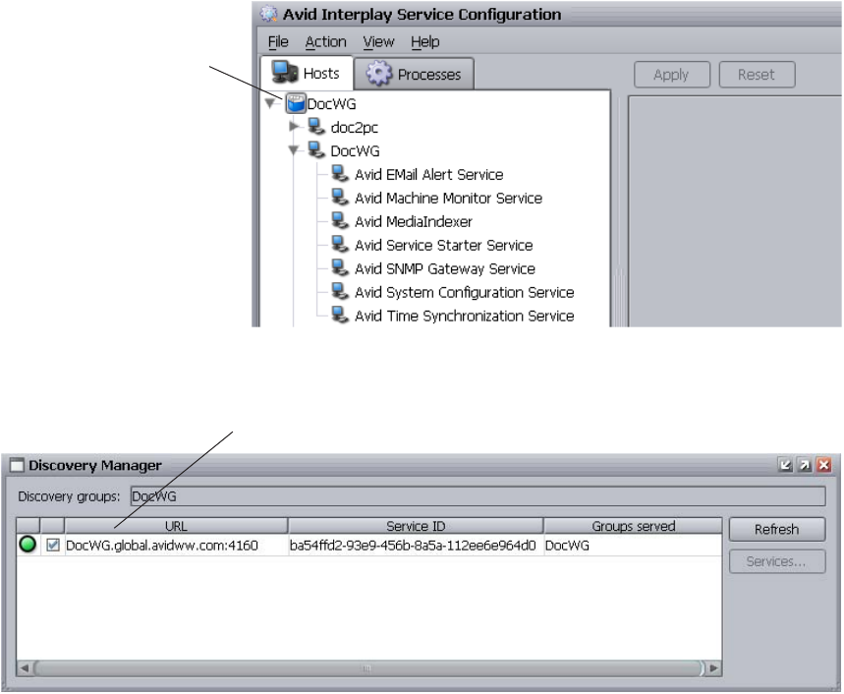Click the DocWG workgroup database icon
844x694 pixels.
(296, 103)
